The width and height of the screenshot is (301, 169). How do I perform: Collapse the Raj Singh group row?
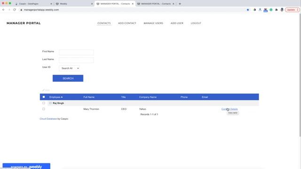pos(50,103)
